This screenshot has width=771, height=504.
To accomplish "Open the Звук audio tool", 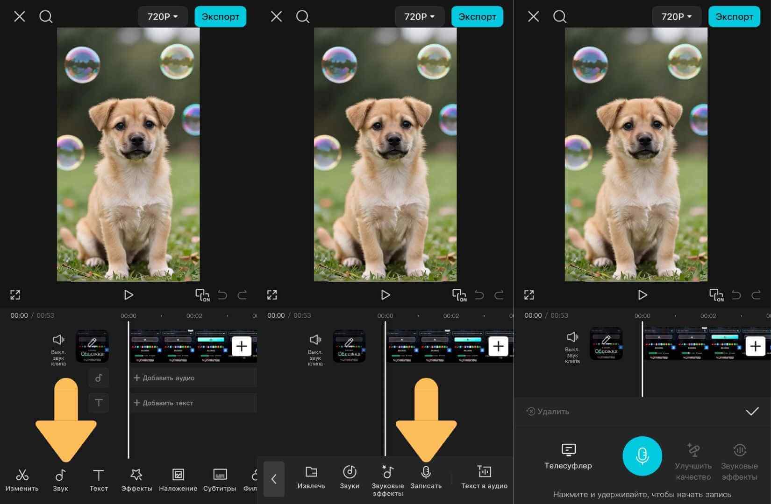I will tap(60, 480).
